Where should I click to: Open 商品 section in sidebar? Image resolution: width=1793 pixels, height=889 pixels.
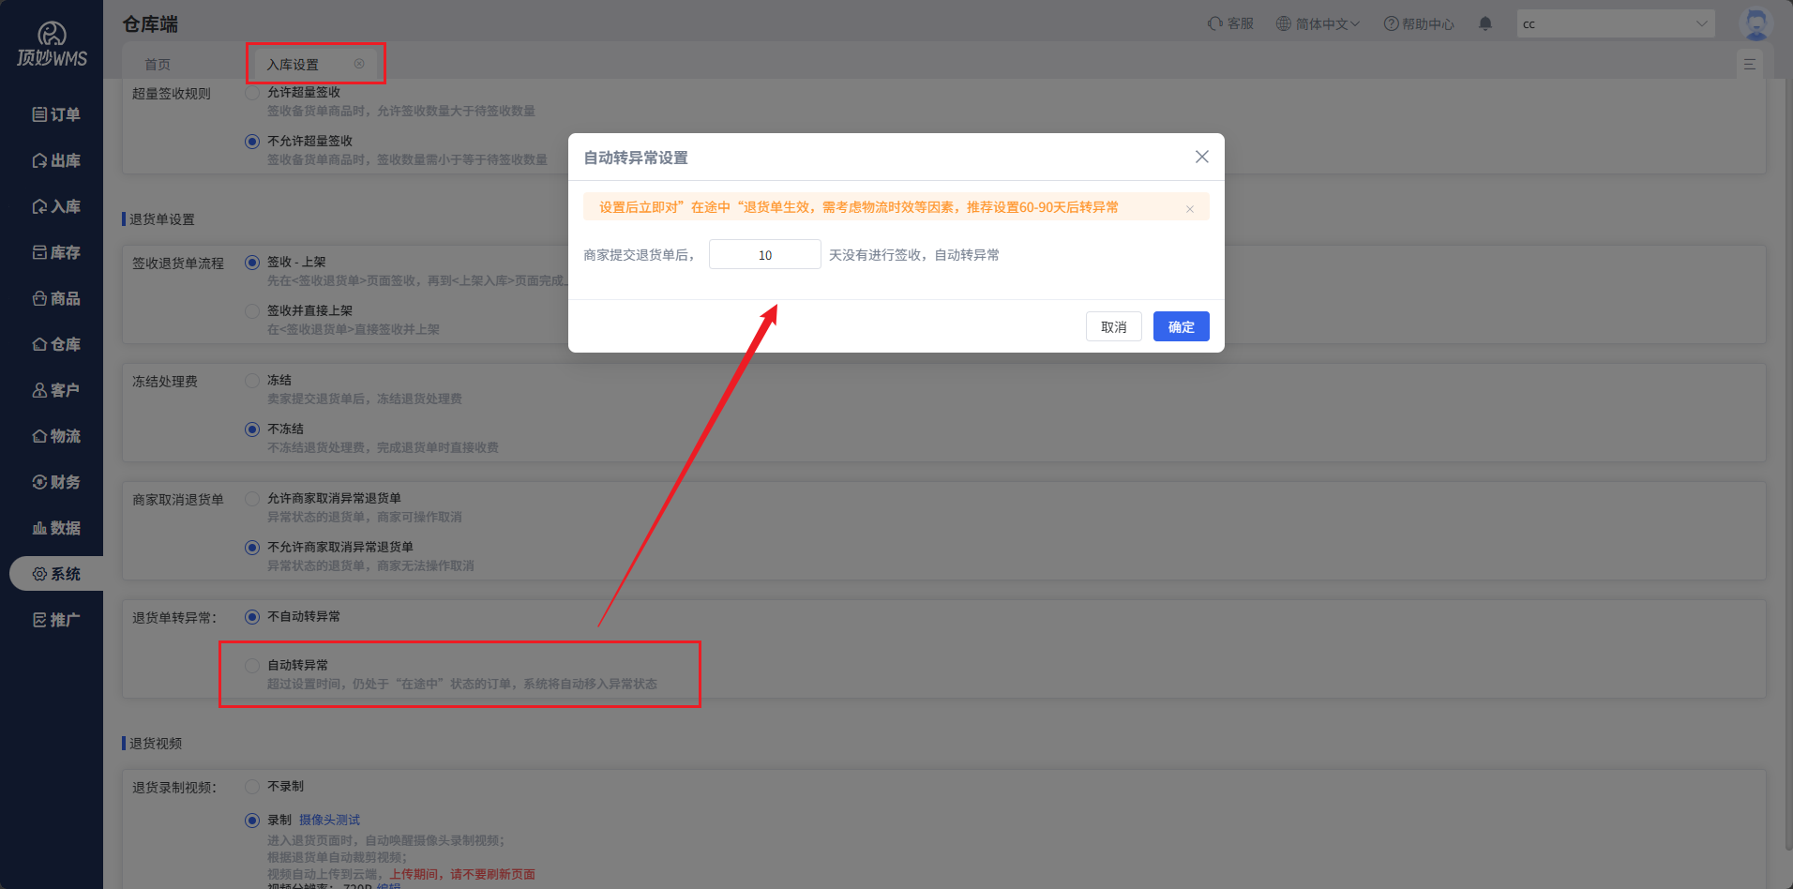click(56, 298)
